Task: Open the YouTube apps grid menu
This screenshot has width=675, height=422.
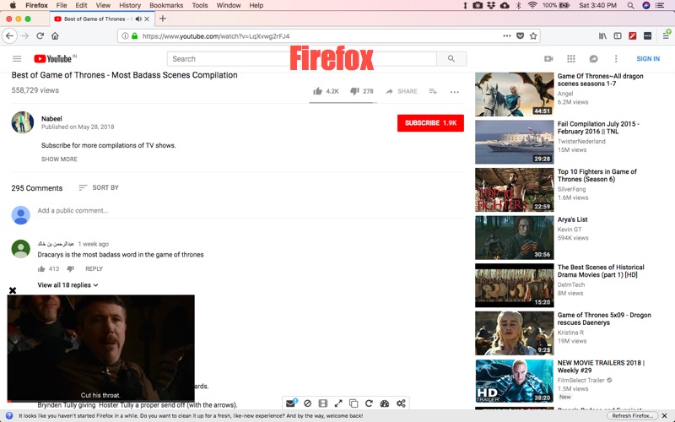Action: pos(571,58)
